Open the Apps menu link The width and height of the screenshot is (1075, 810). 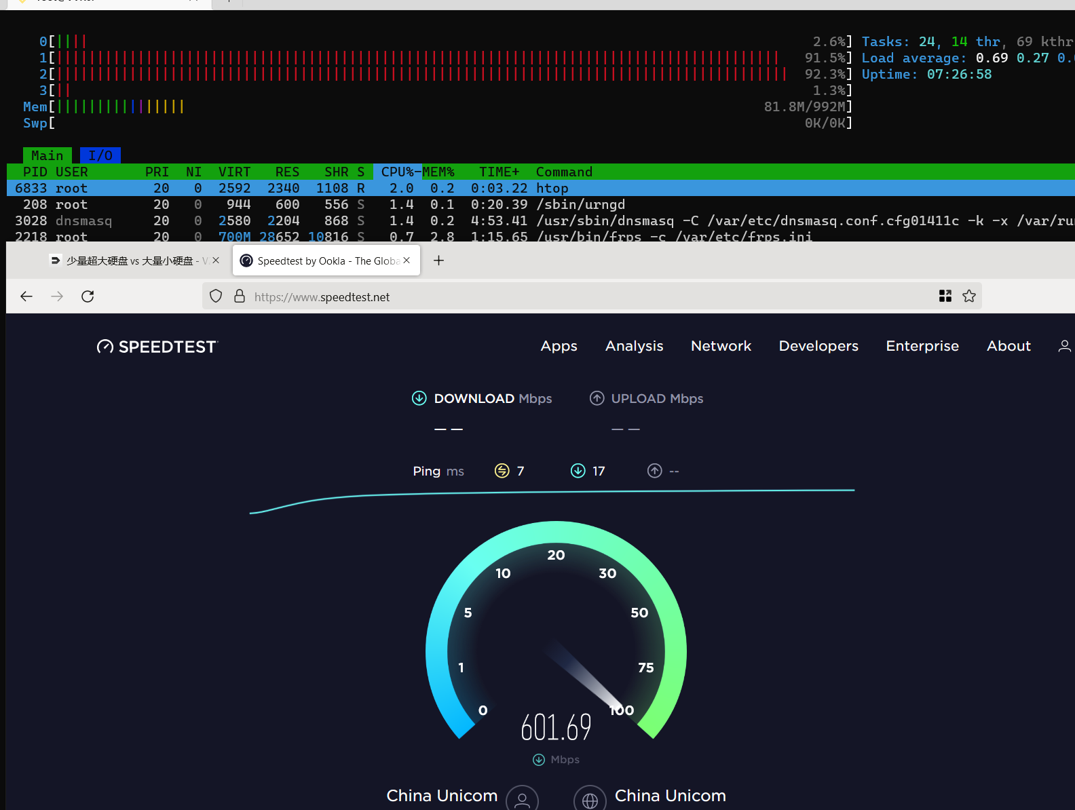pos(559,346)
